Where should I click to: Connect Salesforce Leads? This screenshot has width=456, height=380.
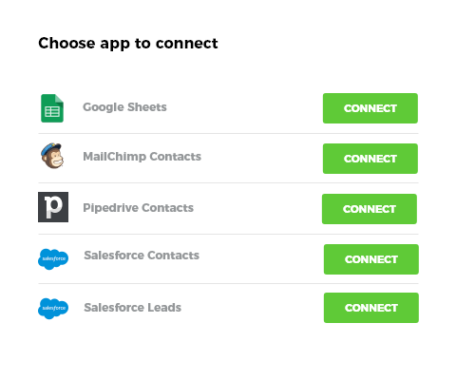point(371,308)
